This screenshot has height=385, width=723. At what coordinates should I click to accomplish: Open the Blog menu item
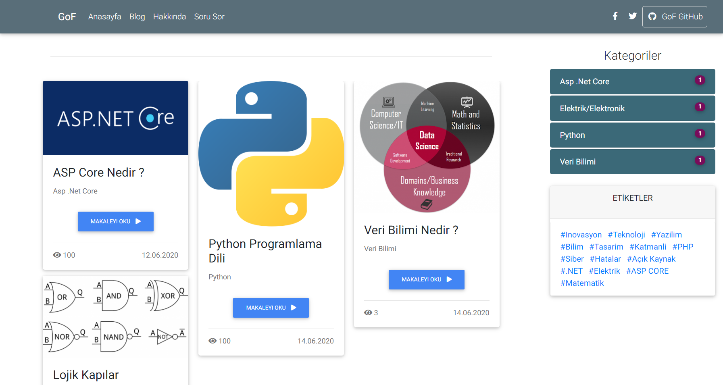[x=137, y=17]
